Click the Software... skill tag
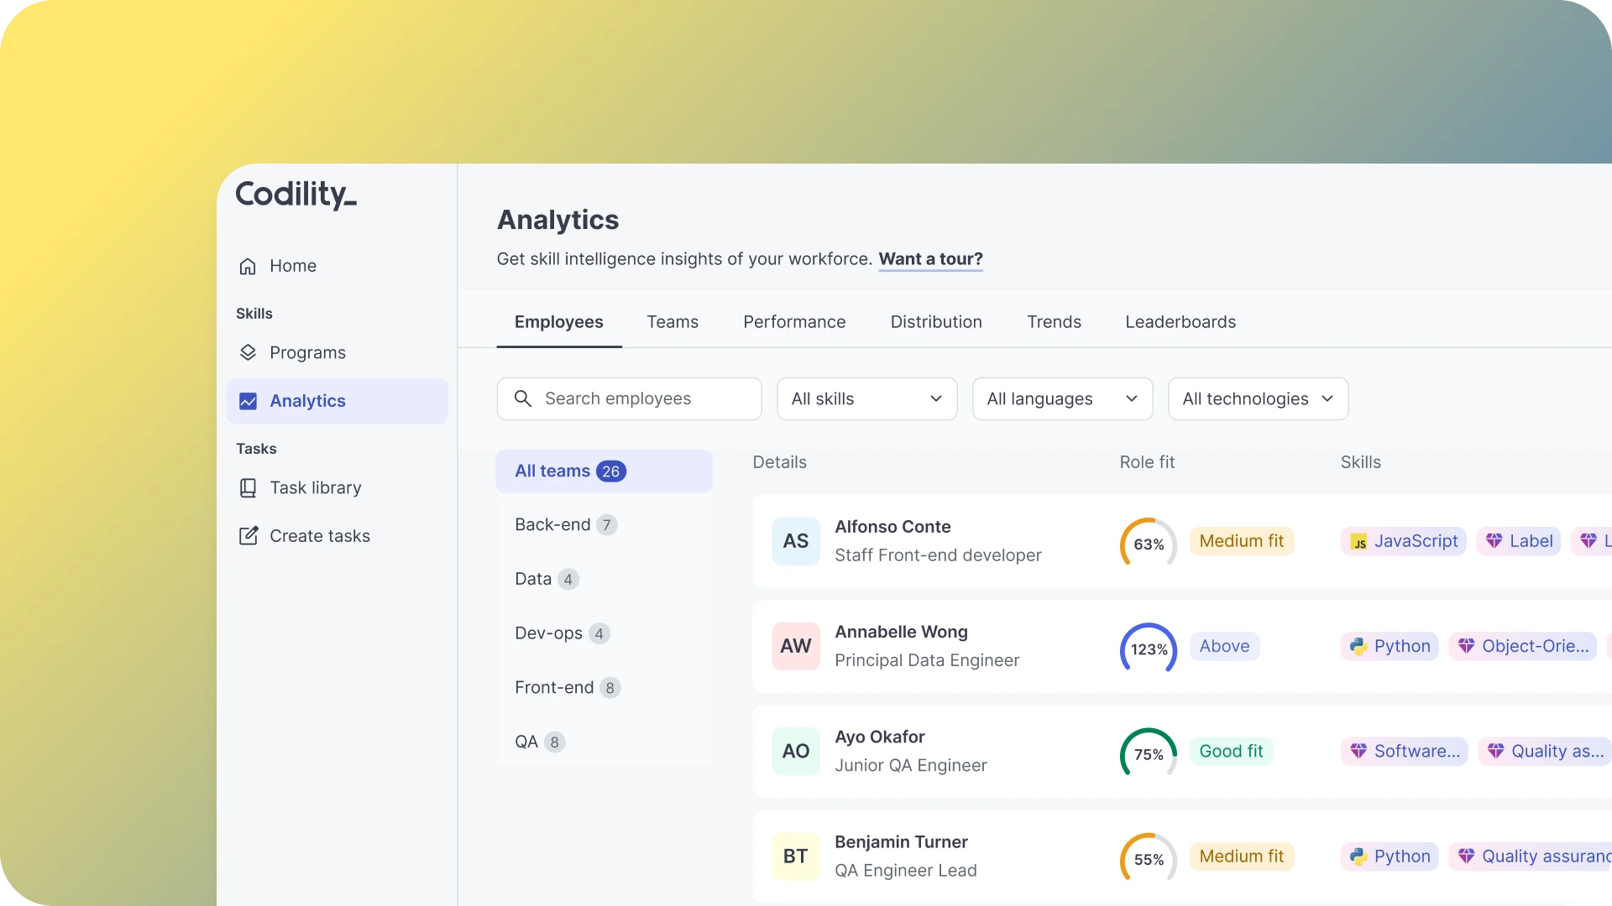Screen dimensions: 1612x906 [x=1405, y=751]
